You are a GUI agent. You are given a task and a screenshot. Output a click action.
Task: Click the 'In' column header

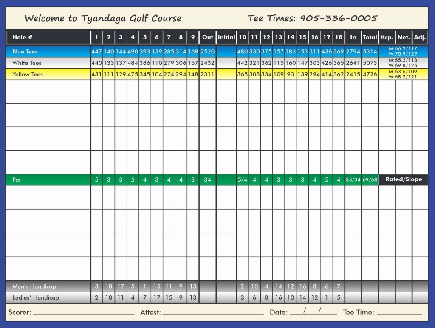point(353,37)
